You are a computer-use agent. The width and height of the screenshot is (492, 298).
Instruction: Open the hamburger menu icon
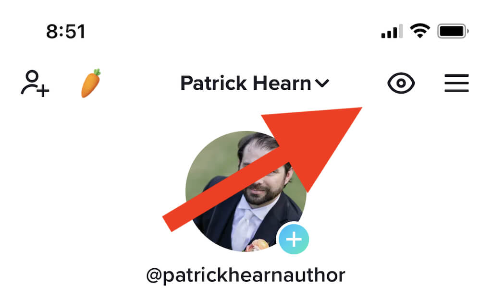[456, 83]
